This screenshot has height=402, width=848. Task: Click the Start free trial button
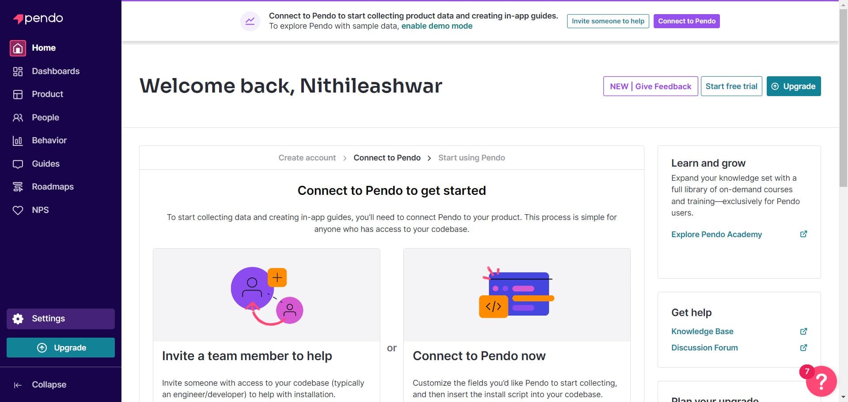point(731,86)
